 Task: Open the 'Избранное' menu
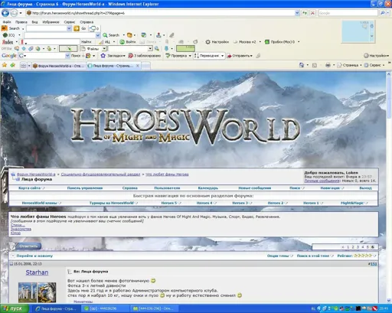(51, 22)
